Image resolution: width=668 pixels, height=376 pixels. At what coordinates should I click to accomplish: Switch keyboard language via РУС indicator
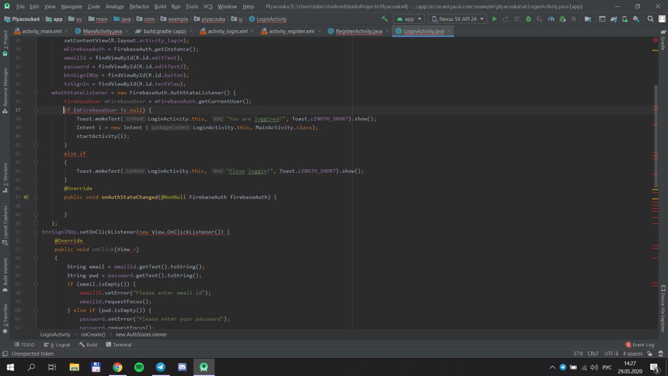point(607,368)
